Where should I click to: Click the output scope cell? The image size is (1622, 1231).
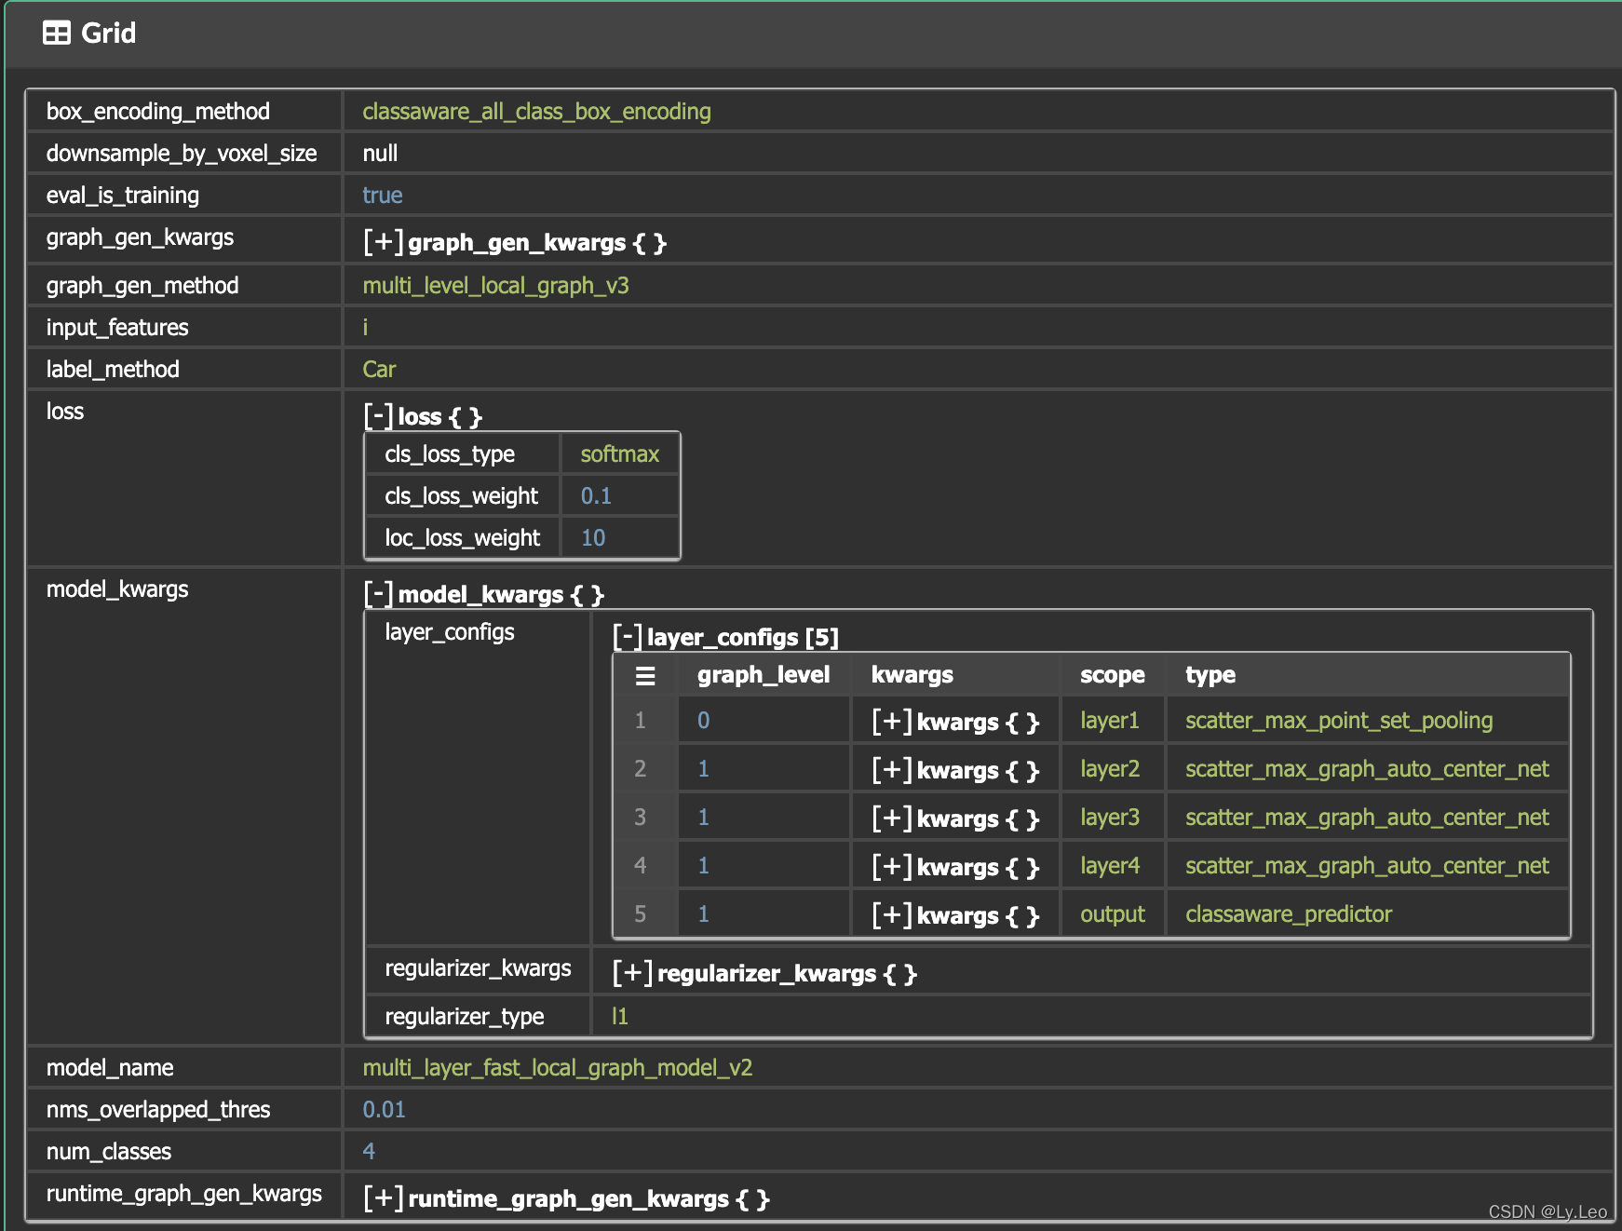(1113, 914)
